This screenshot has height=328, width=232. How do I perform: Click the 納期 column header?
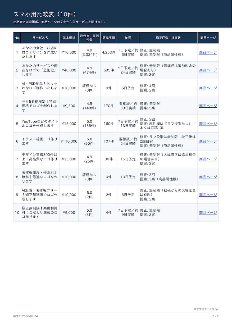tap(128, 38)
